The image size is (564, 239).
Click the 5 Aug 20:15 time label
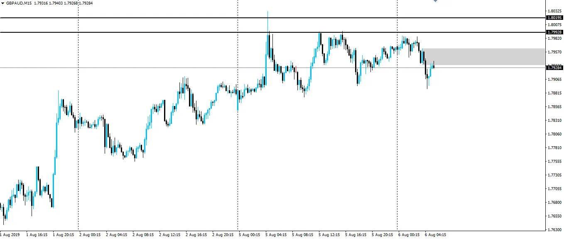click(x=382, y=234)
